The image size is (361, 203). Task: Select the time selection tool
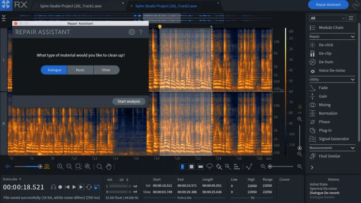point(182,166)
